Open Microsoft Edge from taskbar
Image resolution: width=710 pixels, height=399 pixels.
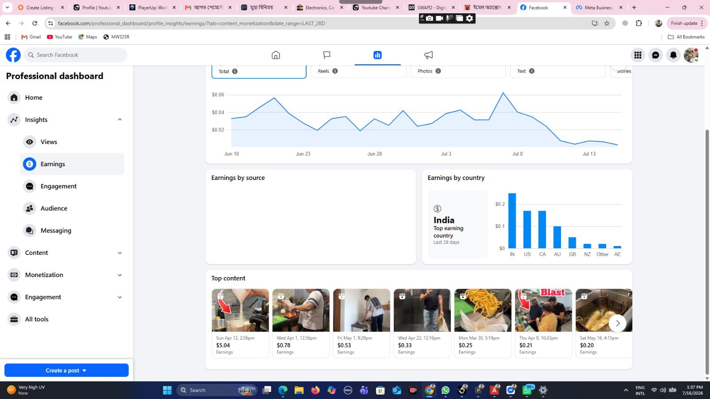click(x=283, y=390)
